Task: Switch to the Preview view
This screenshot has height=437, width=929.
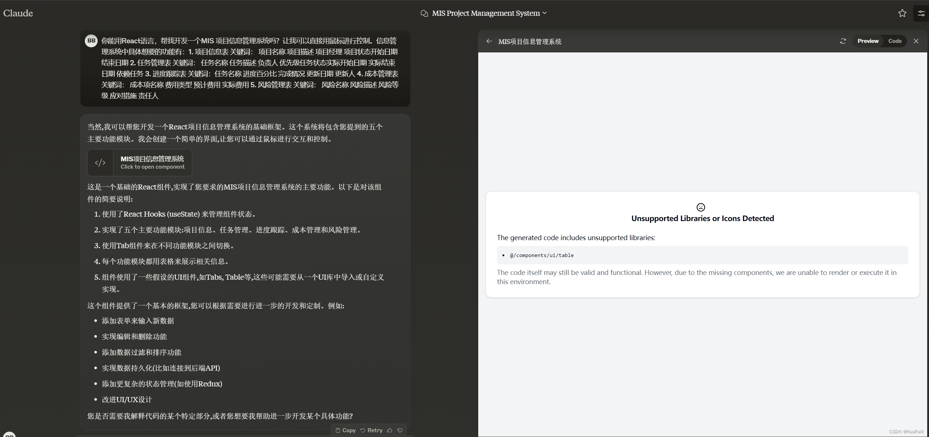Action: coord(868,41)
